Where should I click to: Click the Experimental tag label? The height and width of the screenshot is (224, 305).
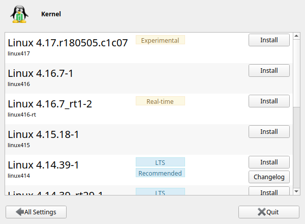160,40
